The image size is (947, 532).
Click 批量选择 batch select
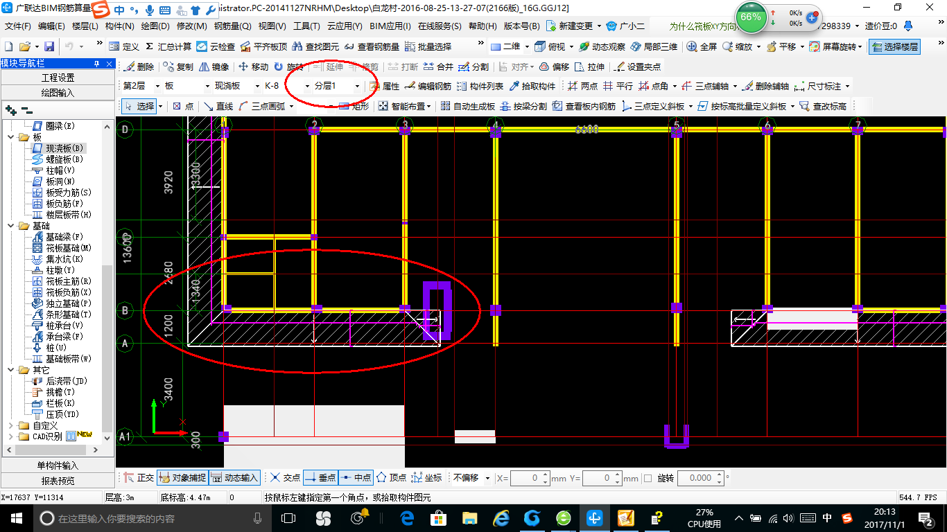click(428, 46)
